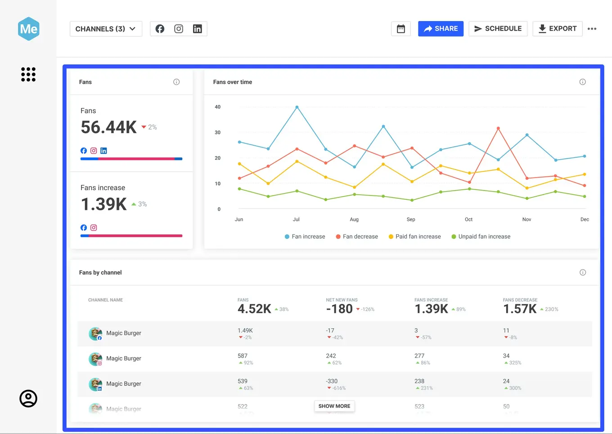
Task: Expand the table with Show More
Action: pos(334,406)
